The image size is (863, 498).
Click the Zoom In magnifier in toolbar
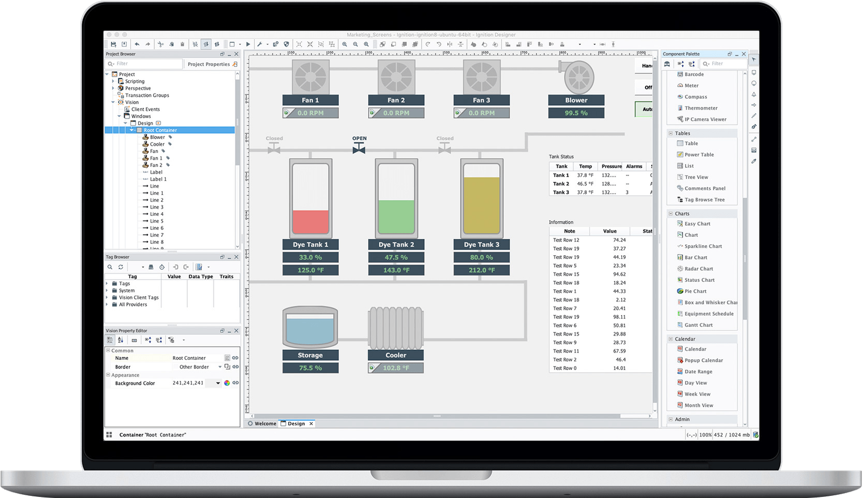345,44
